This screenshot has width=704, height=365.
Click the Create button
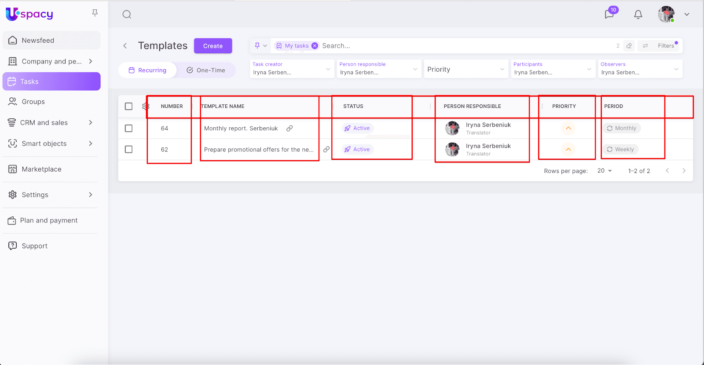[213, 46]
